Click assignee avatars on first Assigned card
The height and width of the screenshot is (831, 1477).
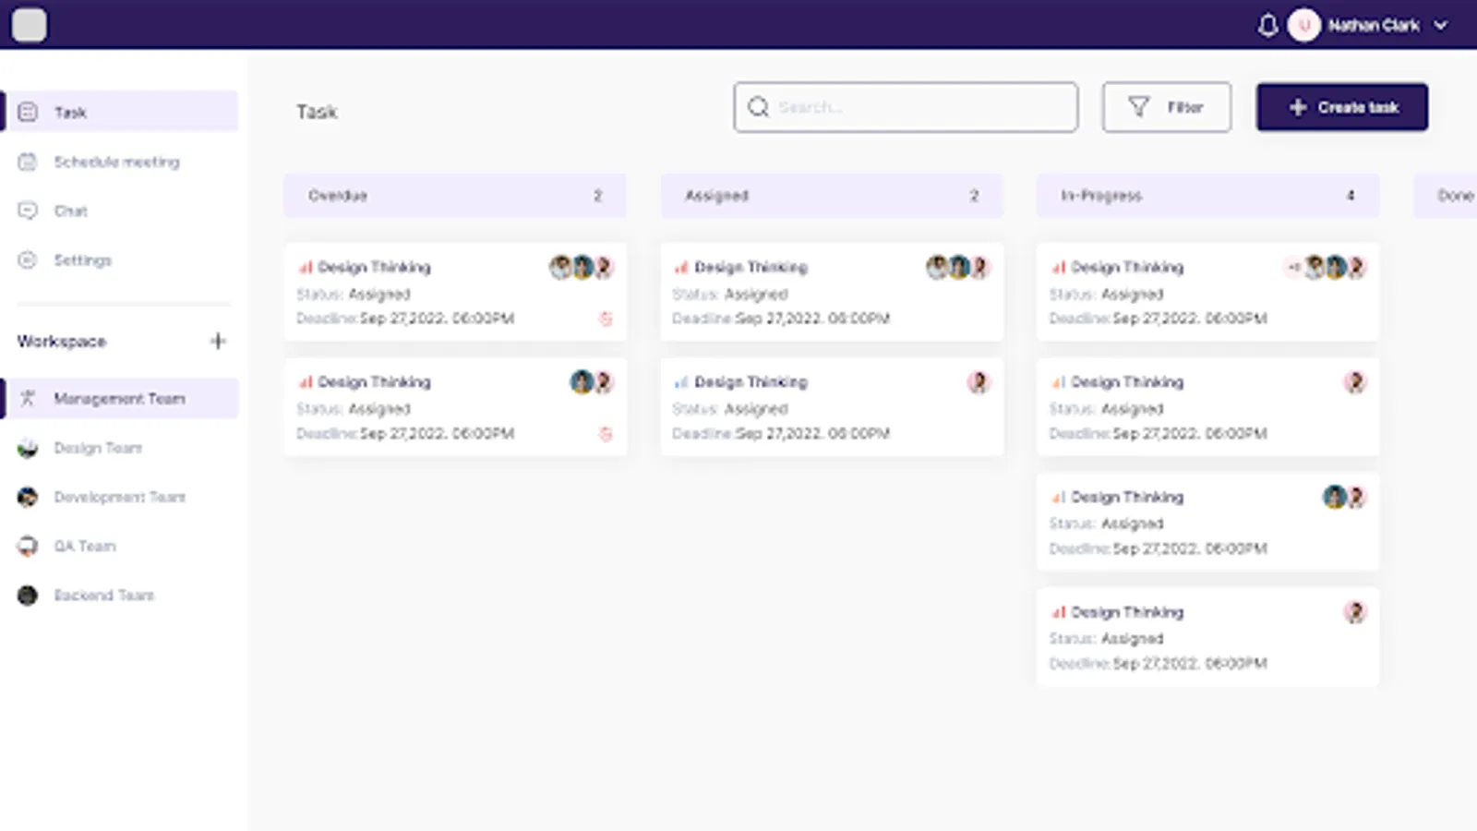[x=958, y=268]
